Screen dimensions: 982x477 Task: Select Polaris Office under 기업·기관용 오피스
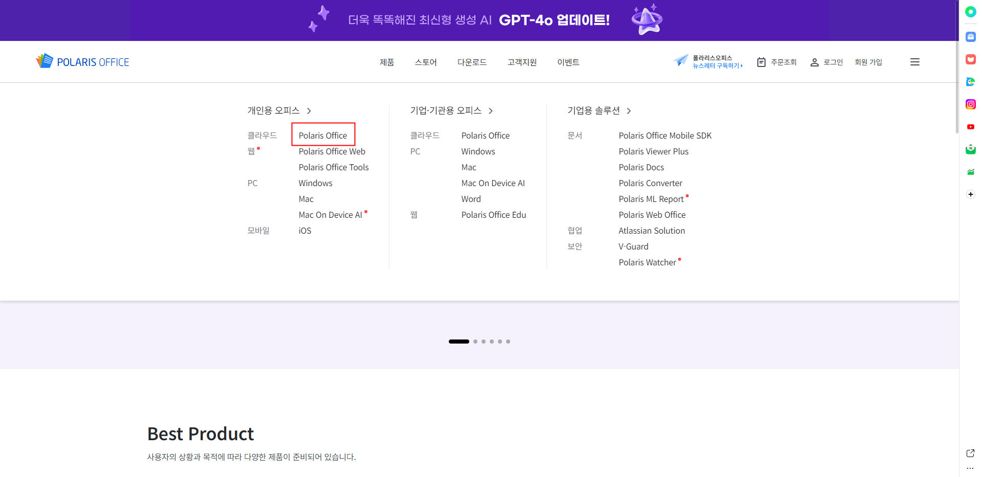tap(486, 135)
